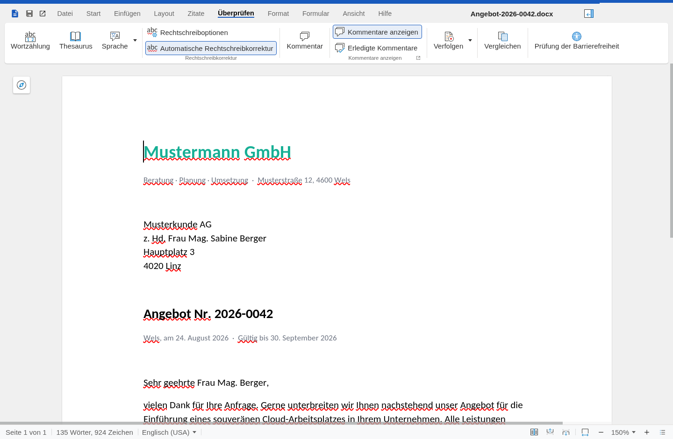Screen dimensions: 673x439
Task: Open the Ansicht tab
Action: pos(354,14)
